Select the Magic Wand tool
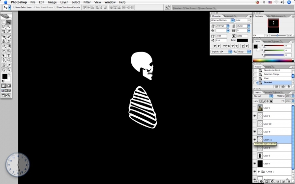295x184 pixels. 9,27
